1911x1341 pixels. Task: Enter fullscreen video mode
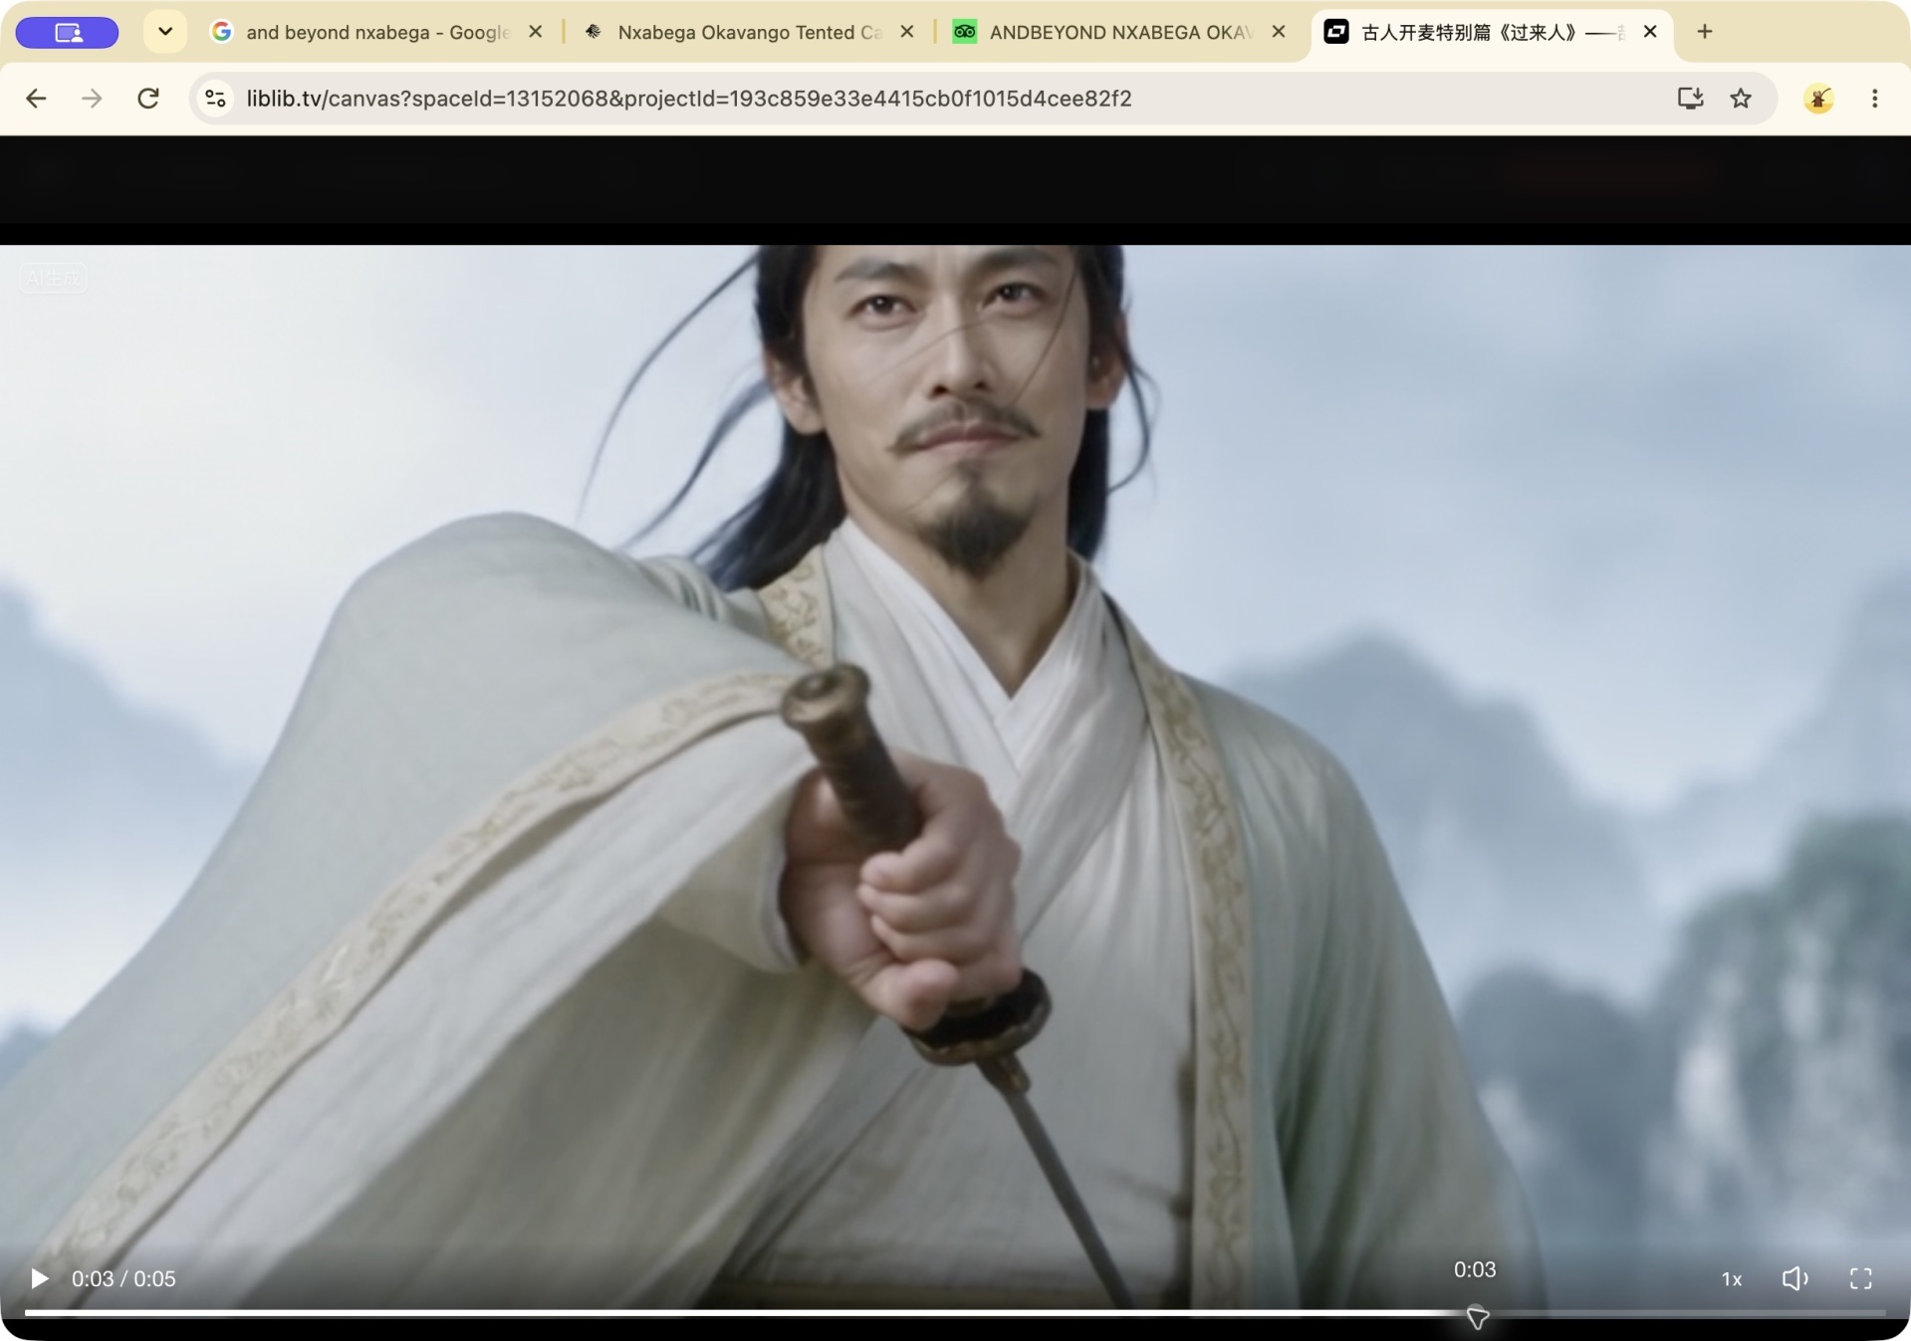click(1860, 1278)
